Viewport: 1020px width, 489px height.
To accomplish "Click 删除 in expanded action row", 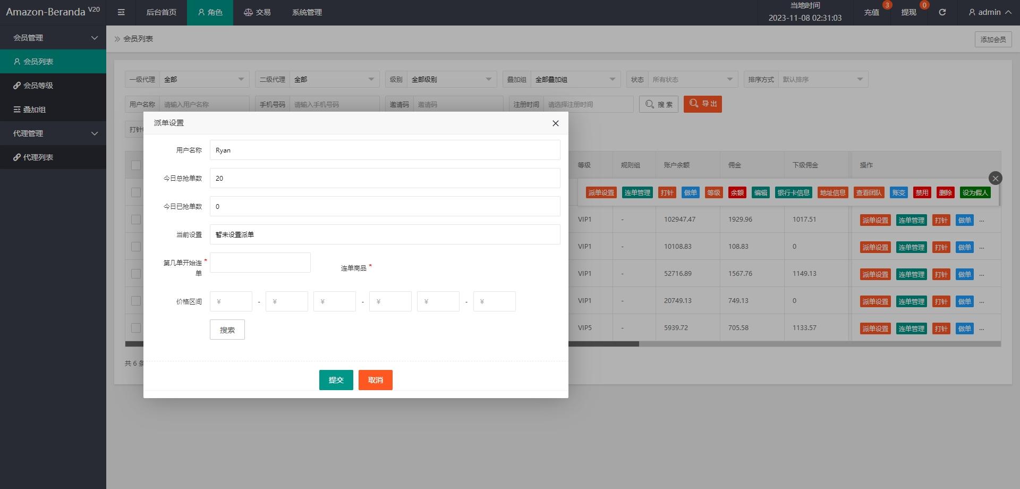I will pyautogui.click(x=946, y=192).
